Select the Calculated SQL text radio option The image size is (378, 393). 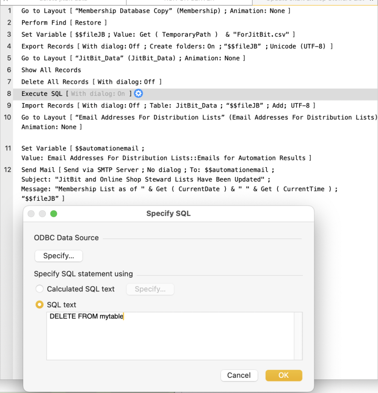[39, 289]
